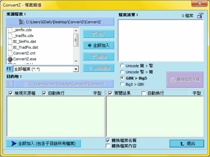Click the _simfix.cdx file icon
210x157 pixels.
click(10, 30)
